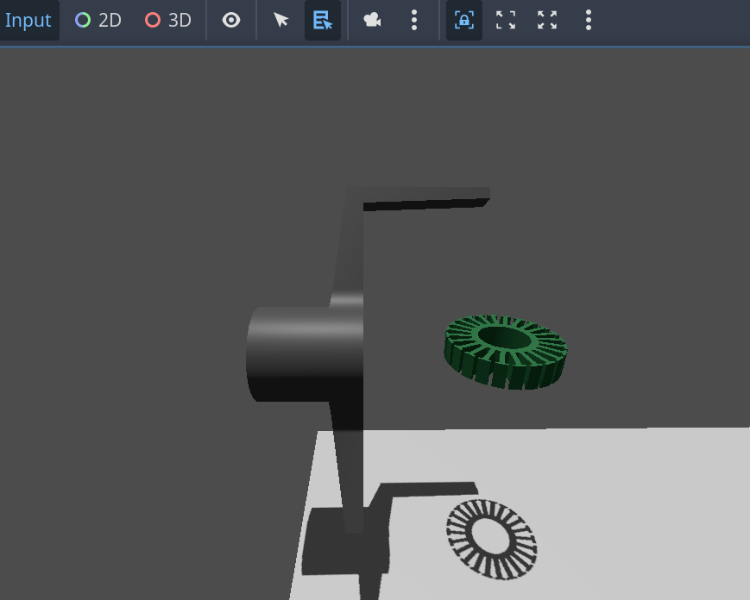Image resolution: width=750 pixels, height=600 pixels.
Task: Click the expand game to fullscreen icon
Action: 546,20
